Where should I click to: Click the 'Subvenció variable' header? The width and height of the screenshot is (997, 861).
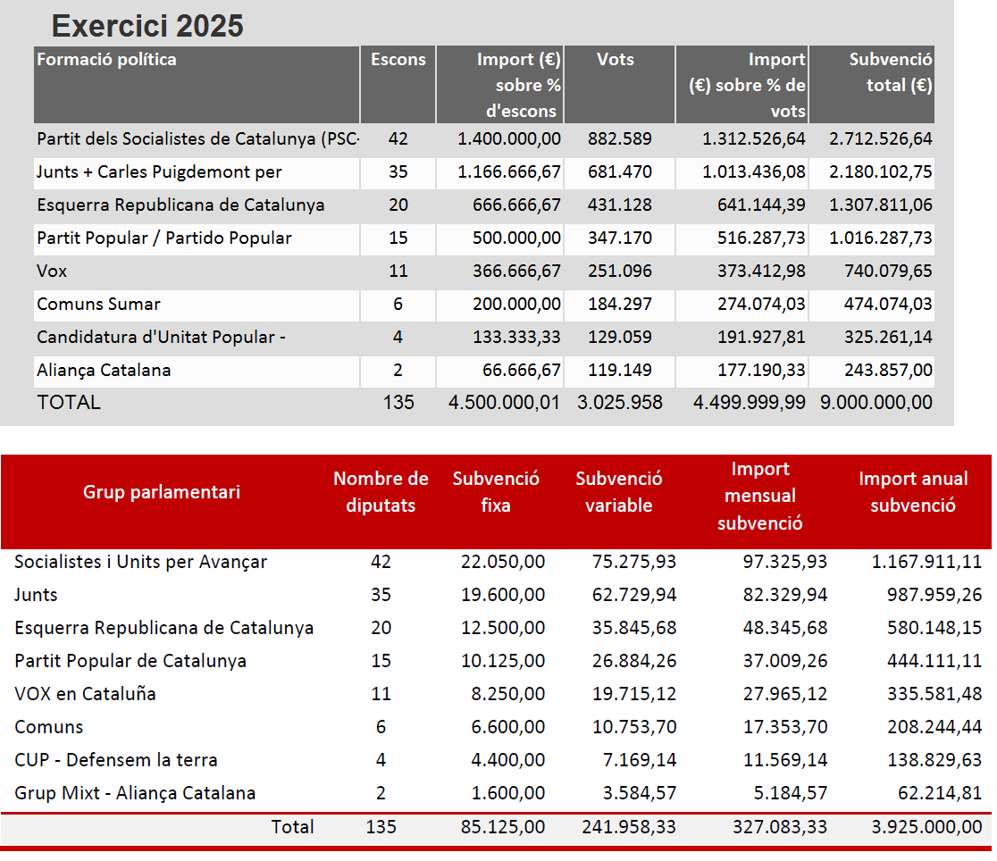[x=619, y=492]
